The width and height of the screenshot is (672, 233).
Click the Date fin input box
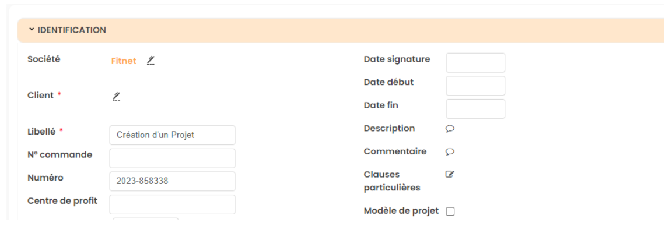[x=475, y=109]
